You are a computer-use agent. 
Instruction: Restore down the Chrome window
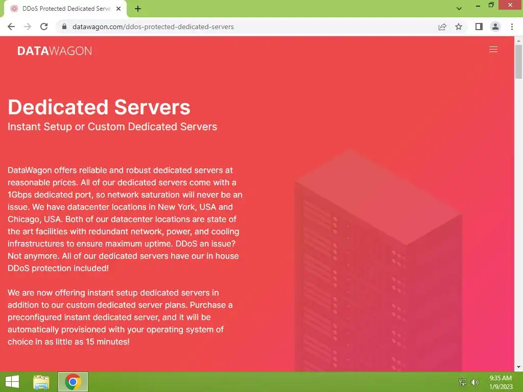tap(491, 5)
